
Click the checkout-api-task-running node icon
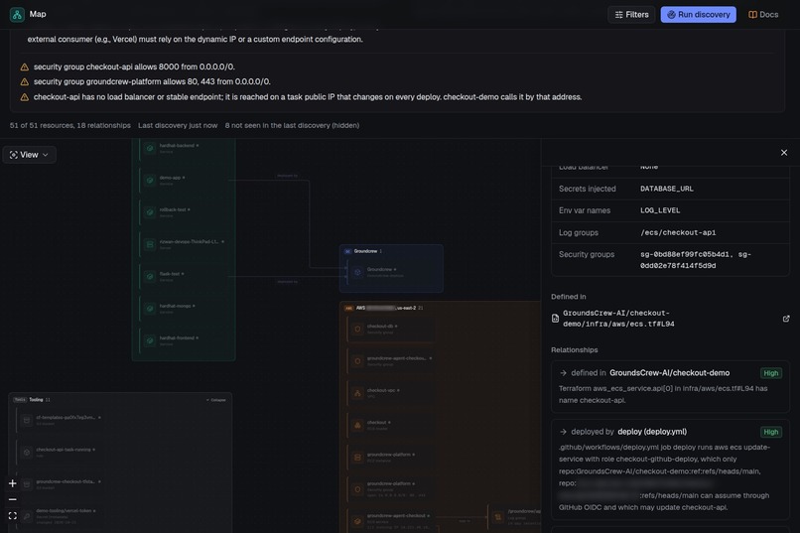click(x=27, y=453)
